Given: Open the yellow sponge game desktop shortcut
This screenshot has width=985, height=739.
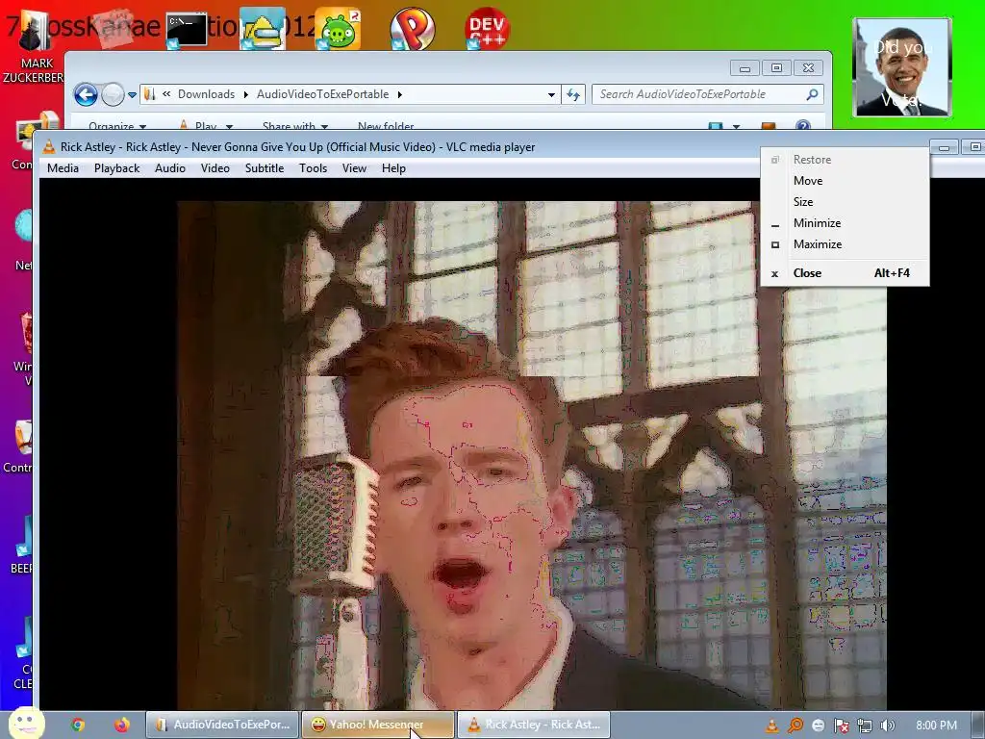Looking at the screenshot, I should pyautogui.click(x=262, y=29).
